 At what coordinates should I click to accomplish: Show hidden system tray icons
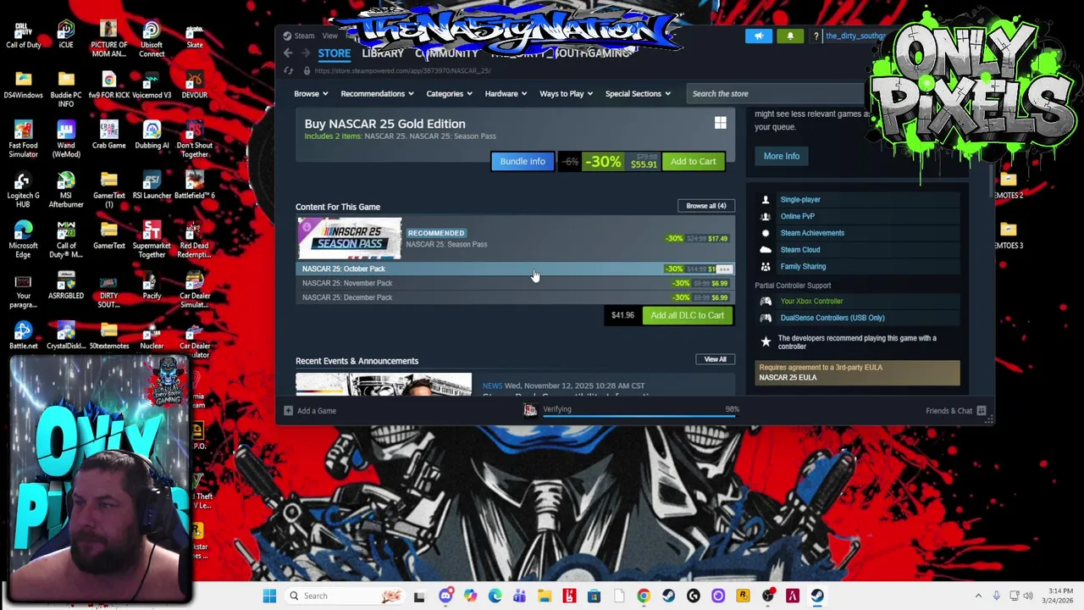point(978,596)
